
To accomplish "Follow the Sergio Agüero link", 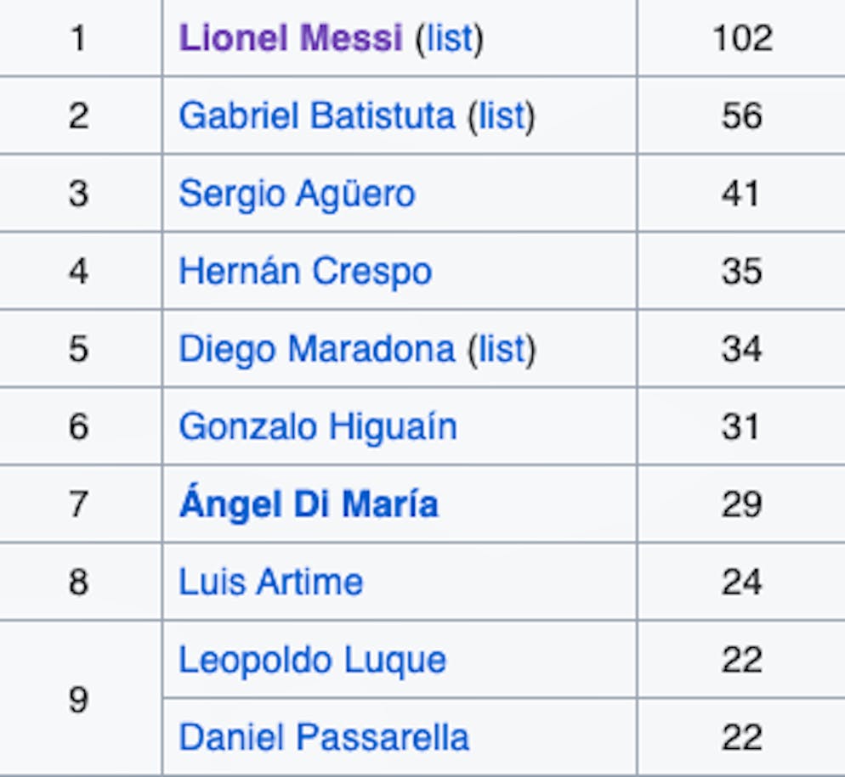I will coord(297,194).
